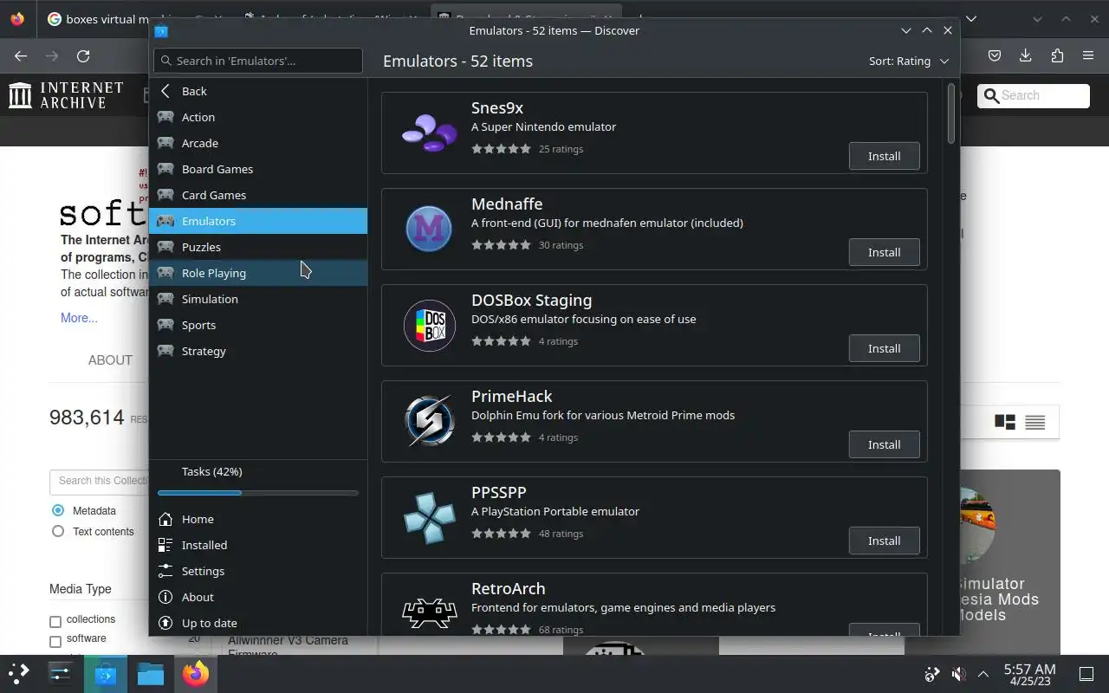Open the Mednaffe app icon

point(429,229)
